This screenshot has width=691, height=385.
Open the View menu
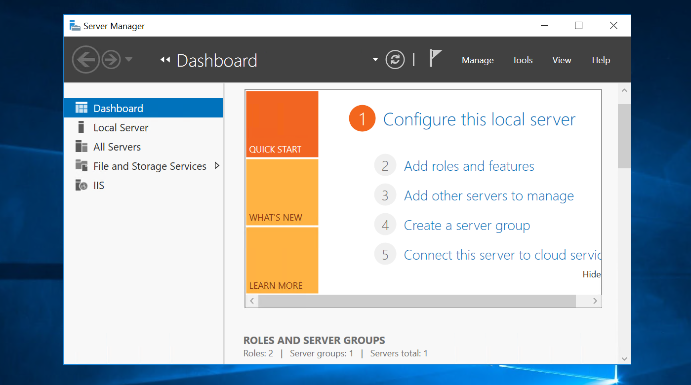click(x=562, y=60)
